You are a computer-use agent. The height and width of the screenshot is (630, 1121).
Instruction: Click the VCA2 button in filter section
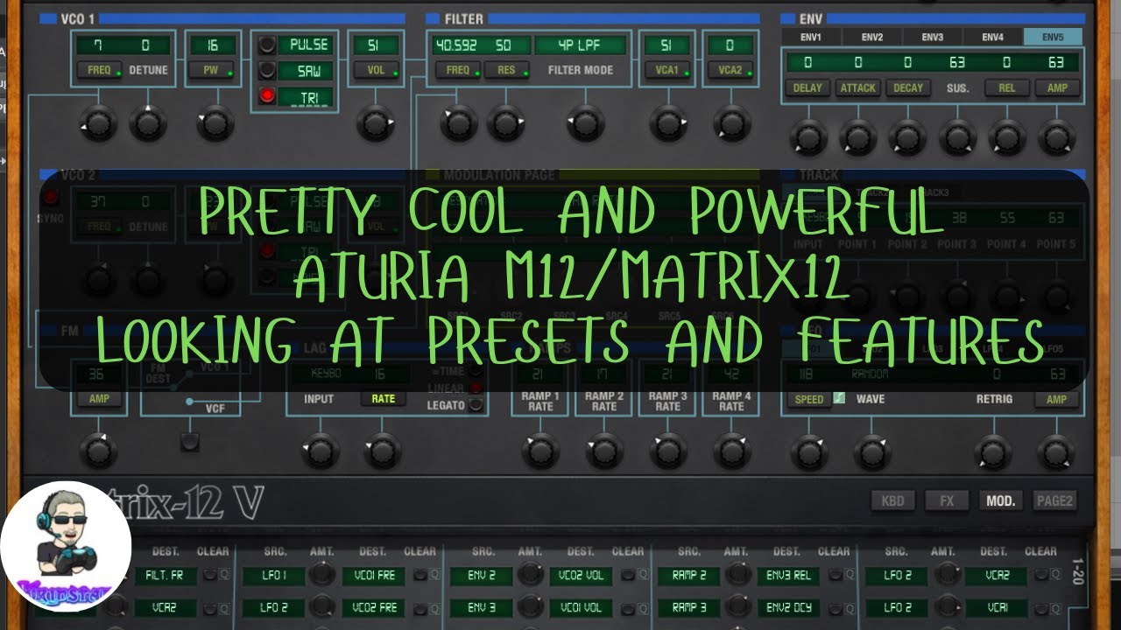pos(730,70)
